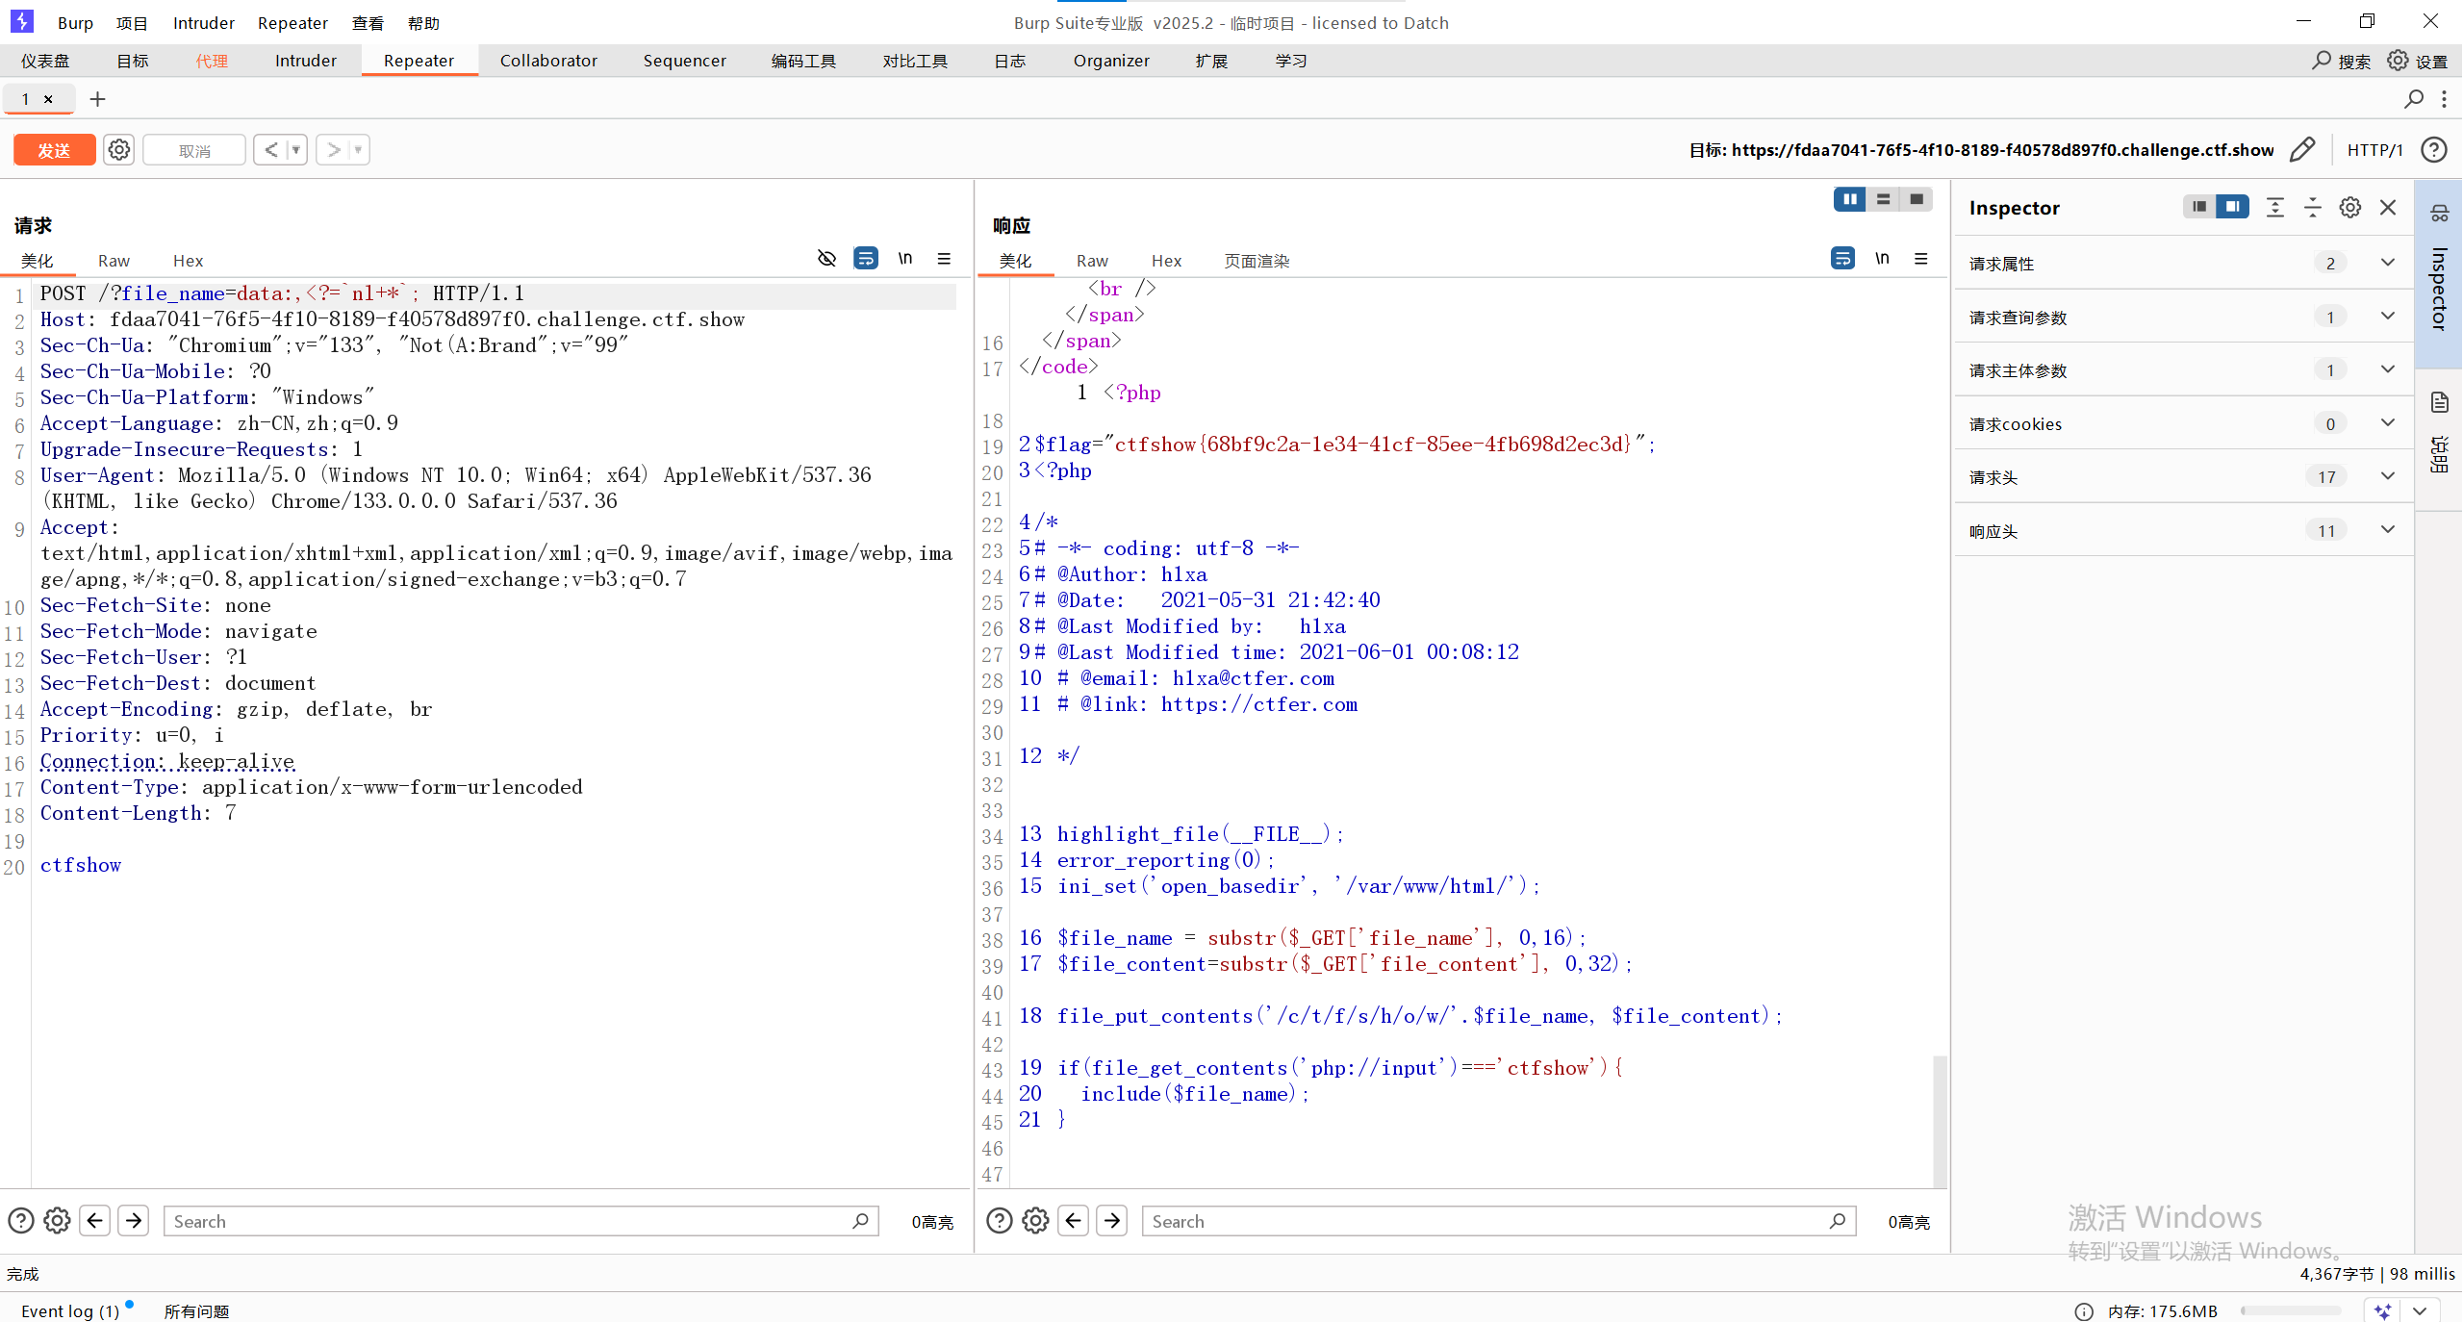
Task: Switch to the Collaborator tab
Action: 548,61
